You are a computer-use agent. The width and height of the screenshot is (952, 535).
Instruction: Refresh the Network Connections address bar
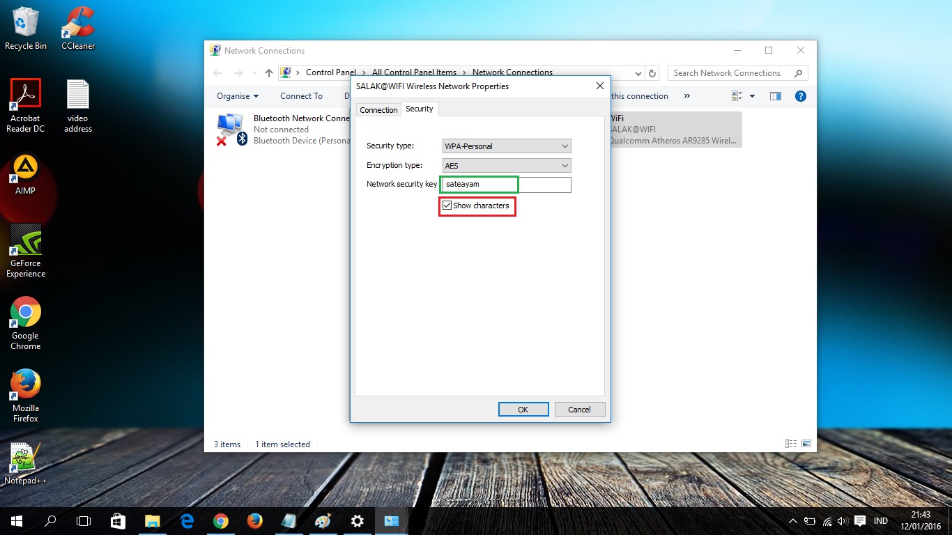[652, 73]
